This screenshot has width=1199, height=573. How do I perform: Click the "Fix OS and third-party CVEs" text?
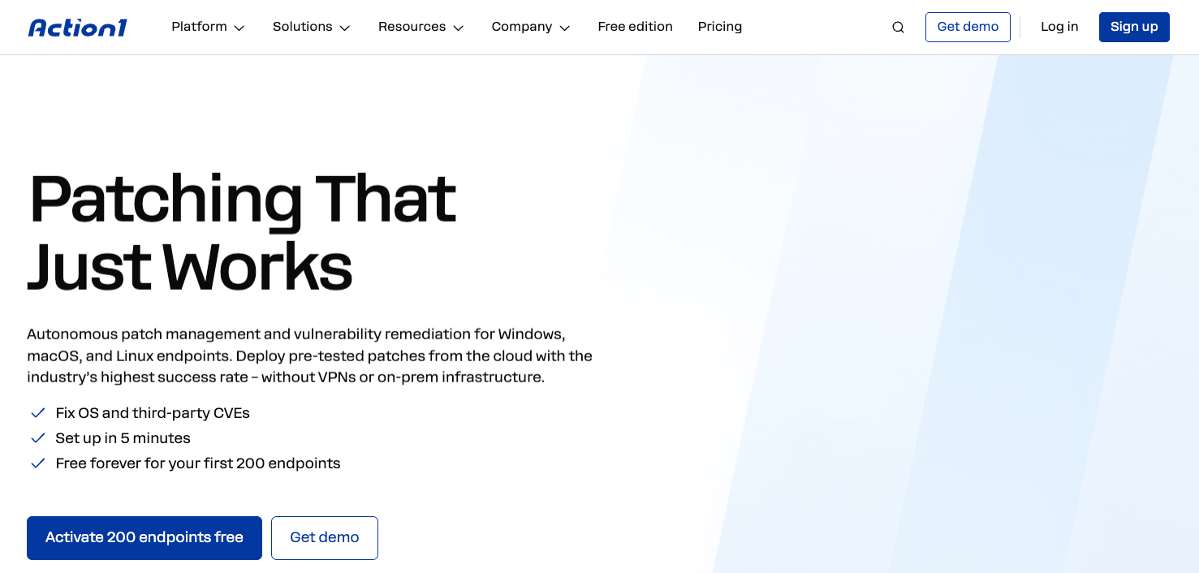coord(153,413)
